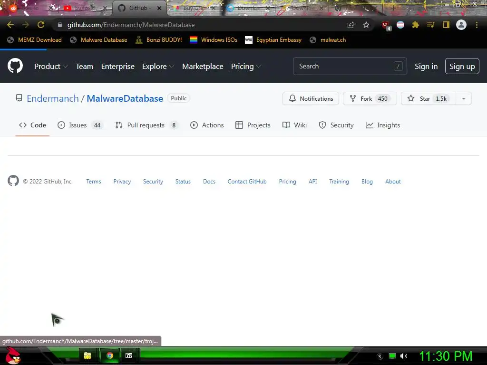The image size is (487, 365).
Task: Open the footer Status link
Action: (x=183, y=182)
